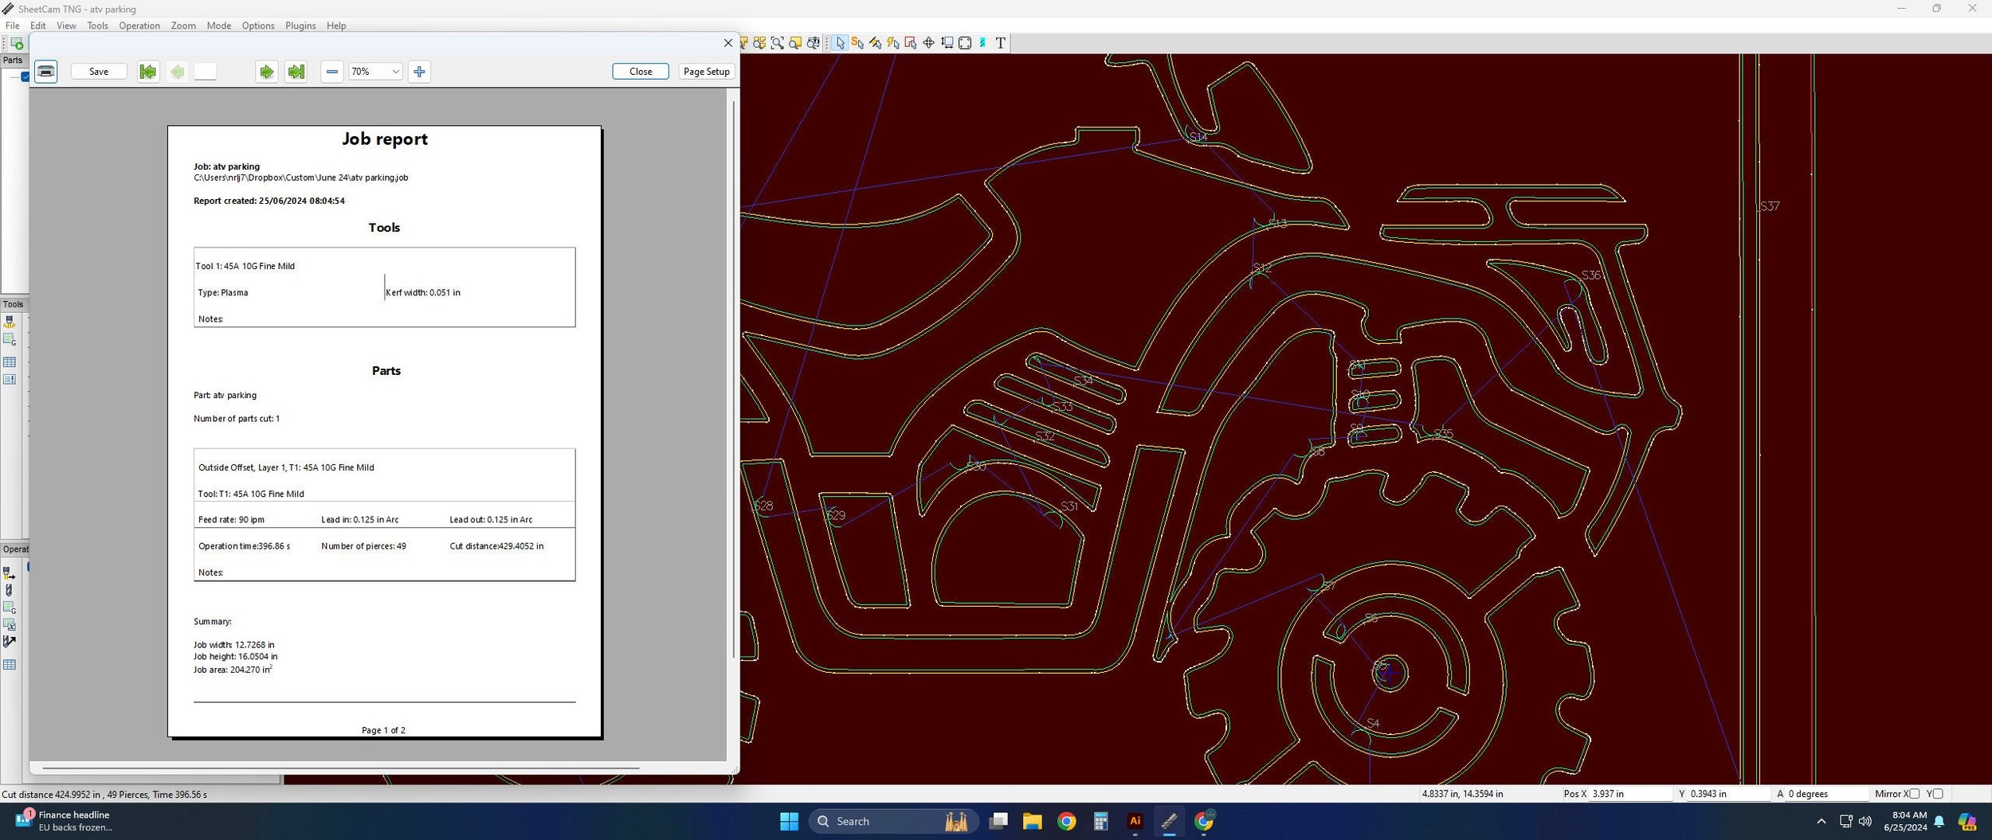Screen dimensions: 1992x840
Task: Open the File menu
Action: pos(13,25)
